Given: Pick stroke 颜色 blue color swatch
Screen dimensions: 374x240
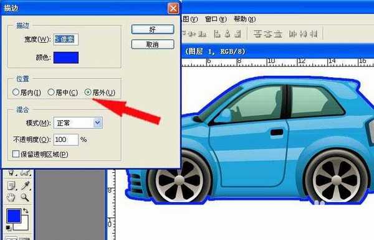Looking at the screenshot, I should tap(66, 58).
